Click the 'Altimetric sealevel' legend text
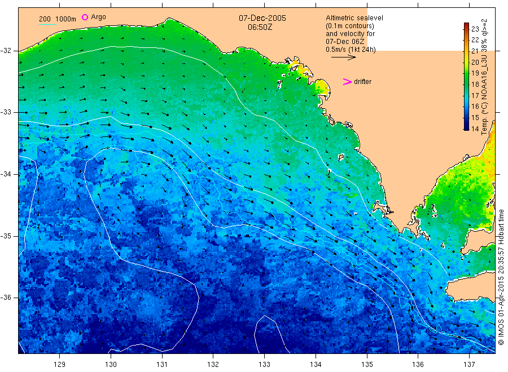 click(354, 18)
